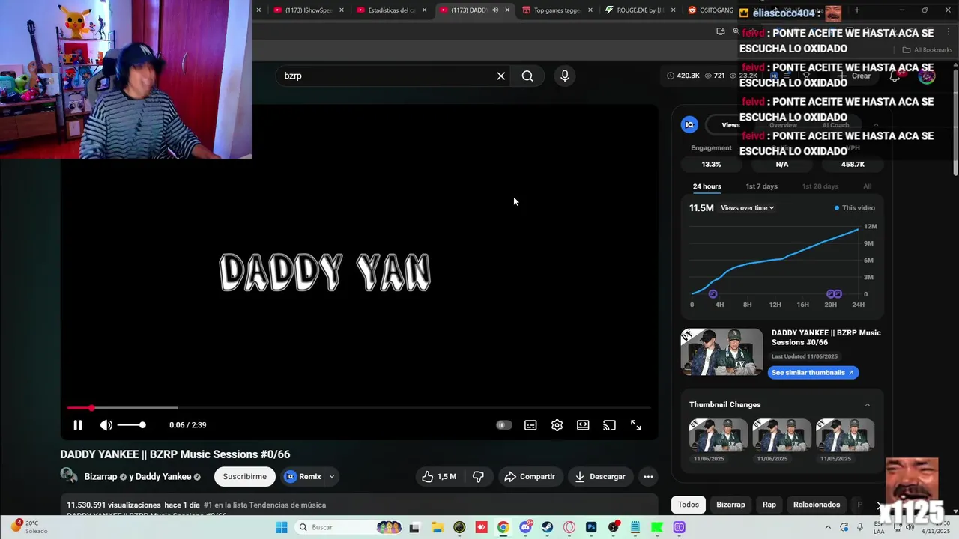Seek on the red video progress bar
The image size is (959, 539).
point(359,408)
